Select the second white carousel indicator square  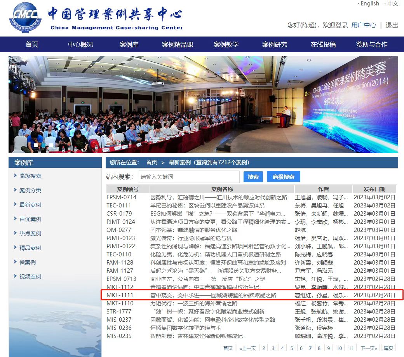click(51, 145)
